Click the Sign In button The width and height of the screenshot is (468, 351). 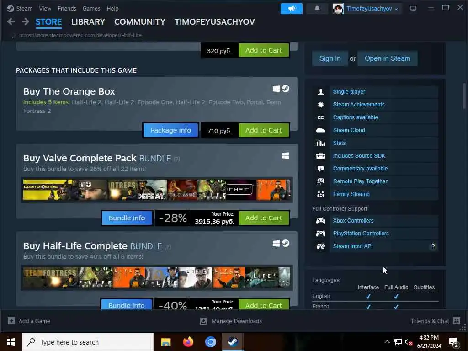[330, 58]
